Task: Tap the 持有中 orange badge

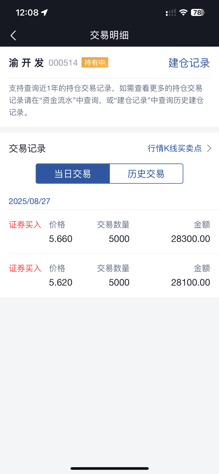Action: (x=95, y=62)
